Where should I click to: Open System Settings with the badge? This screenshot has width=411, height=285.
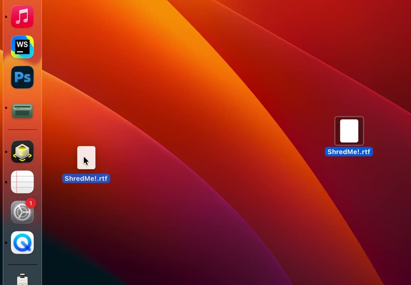[22, 212]
